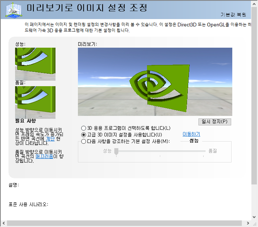258x227 pixels.
Task: Click the 매끄러움 hyperlink
Action: point(44,156)
